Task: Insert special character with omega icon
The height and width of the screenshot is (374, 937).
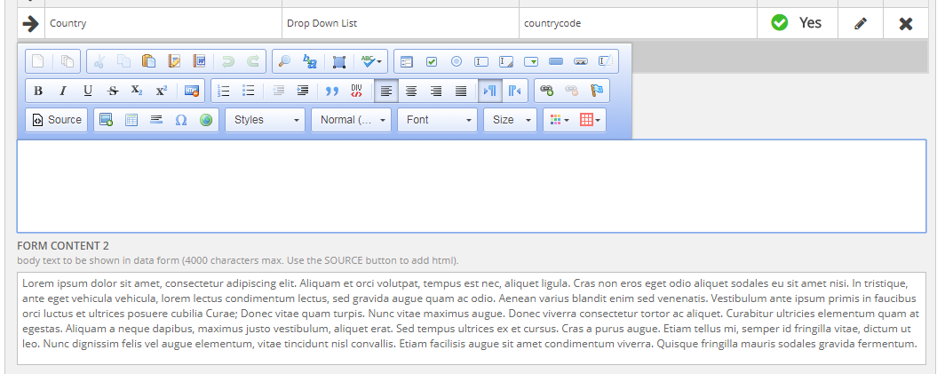Action: point(181,120)
